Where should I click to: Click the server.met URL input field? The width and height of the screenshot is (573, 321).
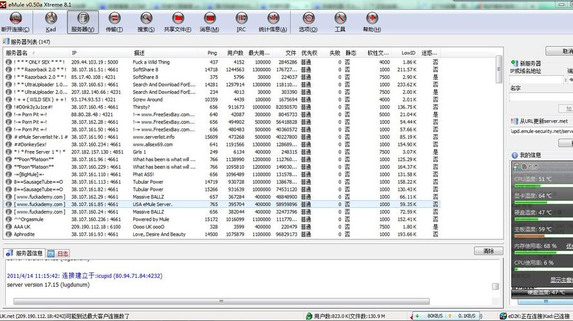541,132
